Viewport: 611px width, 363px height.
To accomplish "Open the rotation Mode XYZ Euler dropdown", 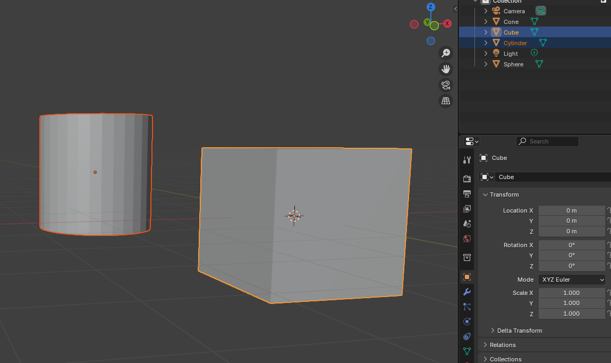I will tap(572, 280).
